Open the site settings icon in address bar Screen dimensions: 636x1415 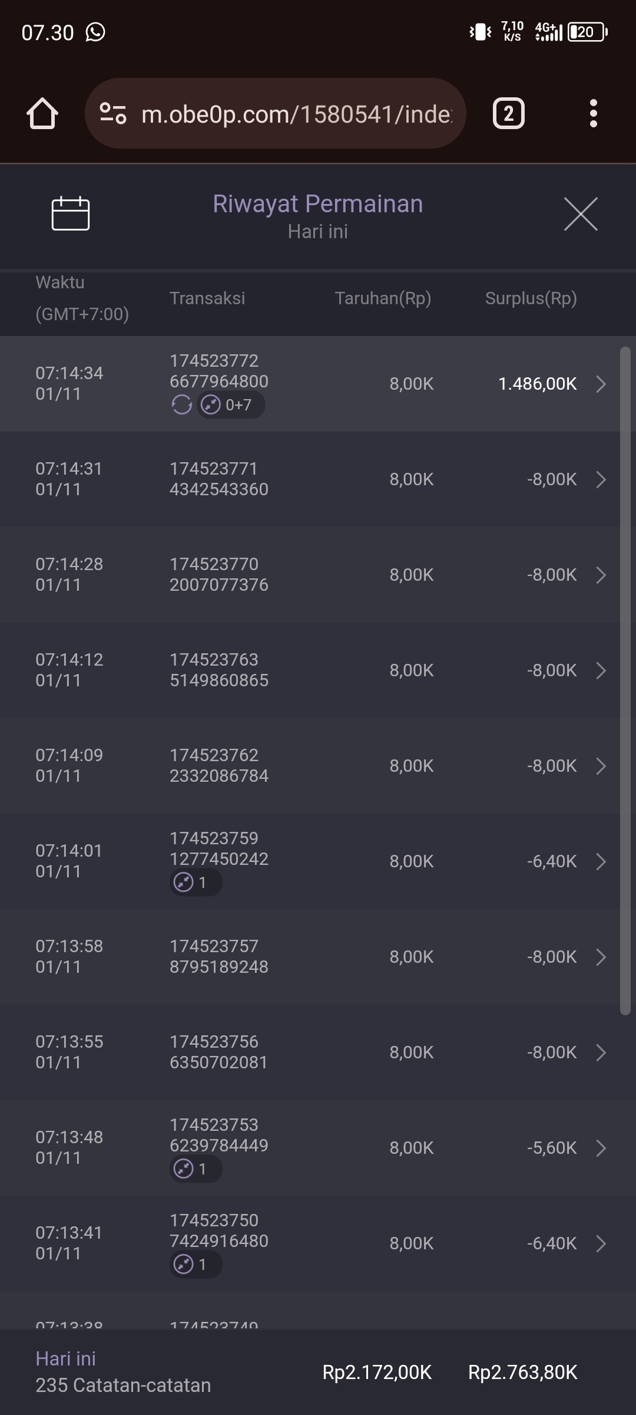(x=112, y=113)
